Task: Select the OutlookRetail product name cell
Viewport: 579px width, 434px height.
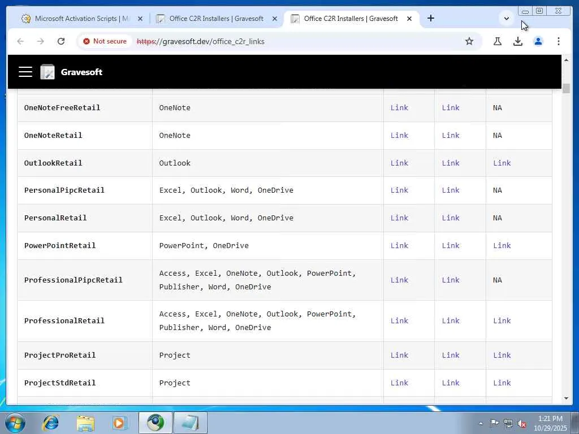Action: (x=85, y=163)
